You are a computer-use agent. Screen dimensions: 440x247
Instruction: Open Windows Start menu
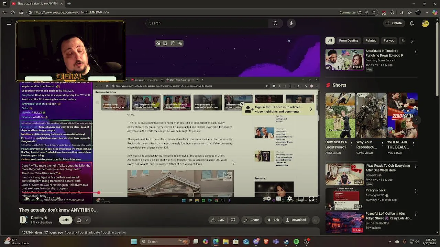134,242
